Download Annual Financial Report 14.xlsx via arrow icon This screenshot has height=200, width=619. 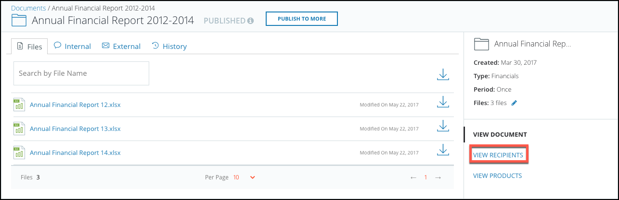[x=443, y=151]
